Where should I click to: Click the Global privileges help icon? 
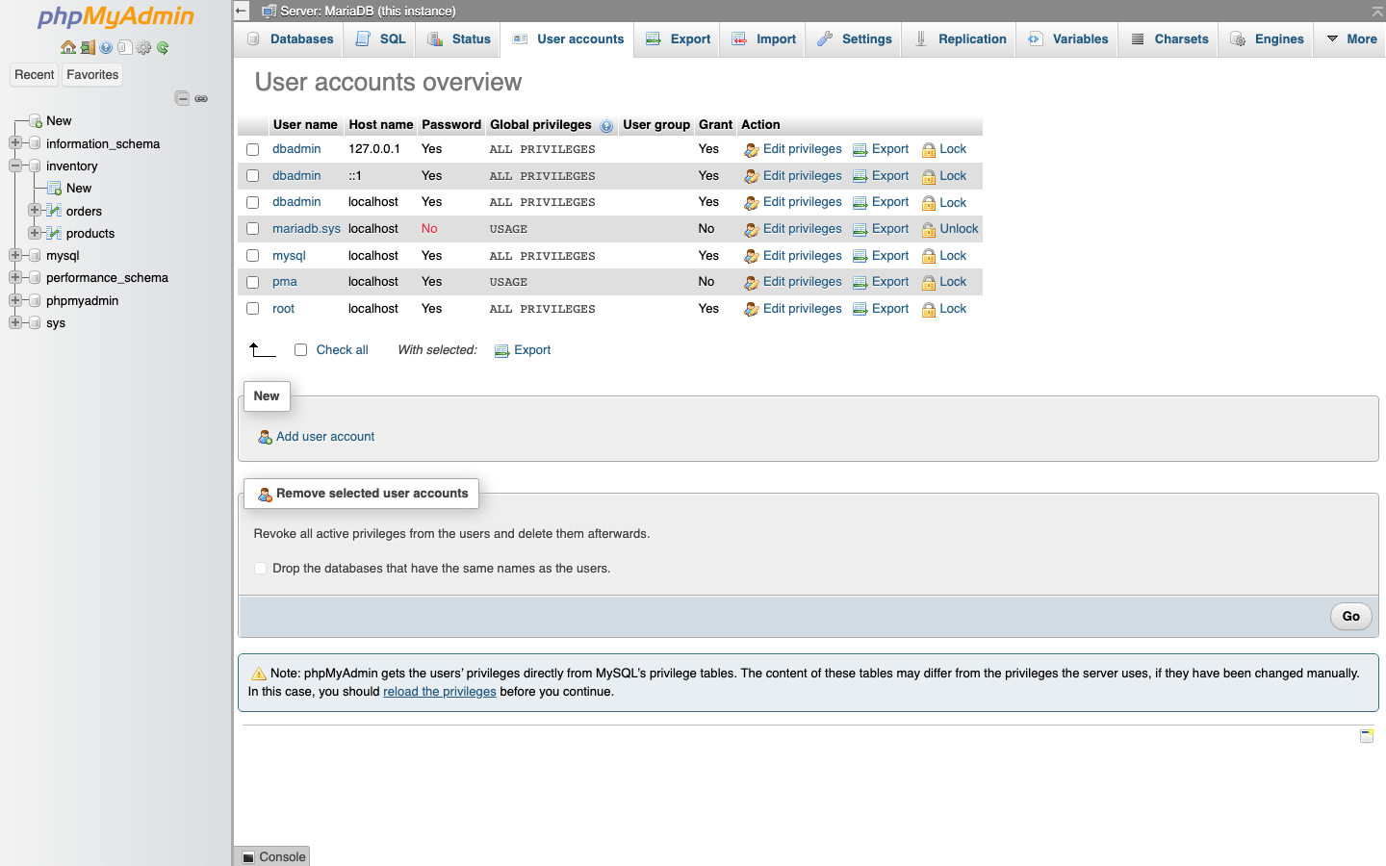[606, 126]
